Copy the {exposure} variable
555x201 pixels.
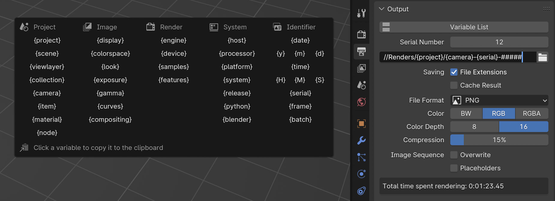click(110, 80)
